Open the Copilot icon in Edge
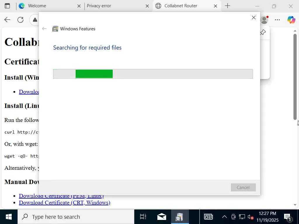 (291, 20)
